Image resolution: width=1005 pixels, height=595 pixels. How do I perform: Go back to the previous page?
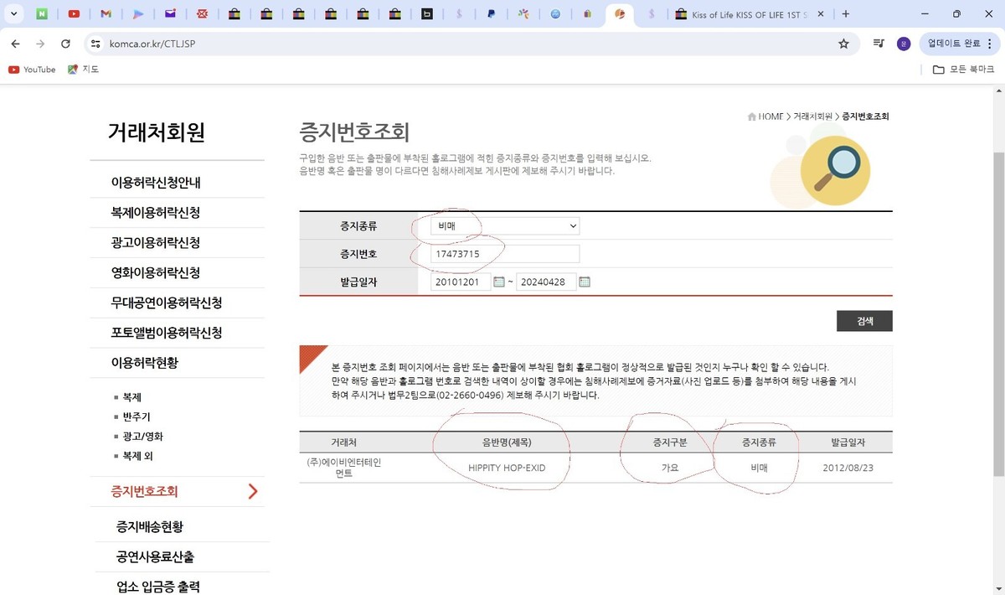pos(15,44)
